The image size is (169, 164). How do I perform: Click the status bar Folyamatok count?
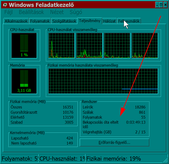click(20, 159)
